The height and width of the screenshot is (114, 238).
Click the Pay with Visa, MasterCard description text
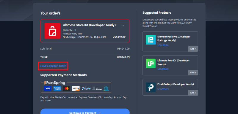(84, 99)
